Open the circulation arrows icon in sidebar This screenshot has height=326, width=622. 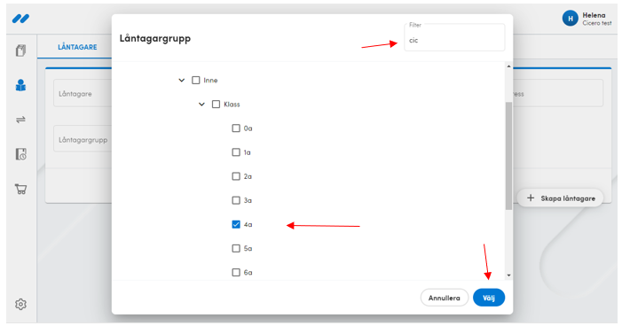pos(20,120)
